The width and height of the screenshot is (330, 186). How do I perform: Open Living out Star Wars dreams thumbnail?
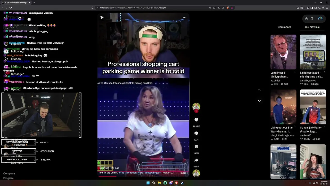click(283, 107)
